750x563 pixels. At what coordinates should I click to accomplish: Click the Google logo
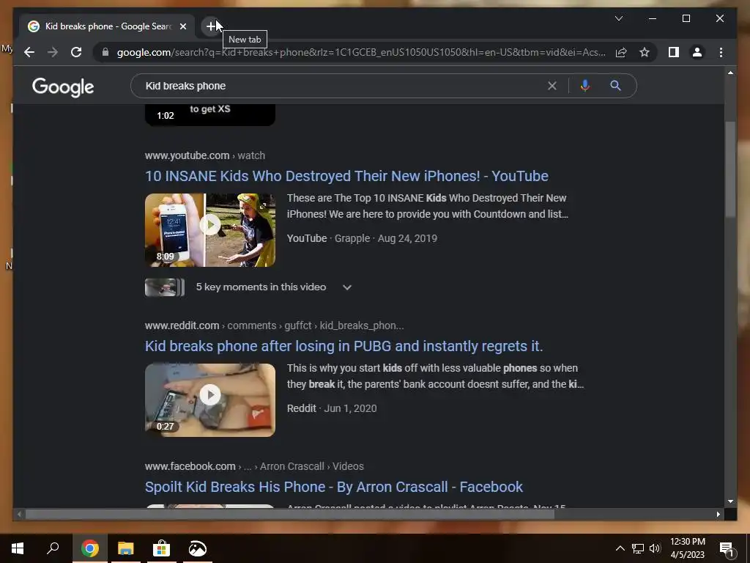pyautogui.click(x=63, y=87)
